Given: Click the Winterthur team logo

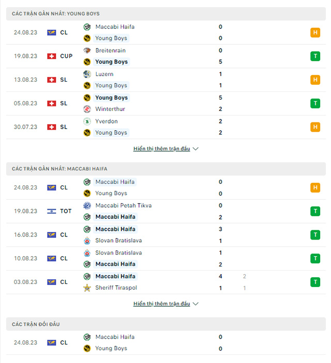Looking at the screenshot, I should pyautogui.click(x=87, y=109).
